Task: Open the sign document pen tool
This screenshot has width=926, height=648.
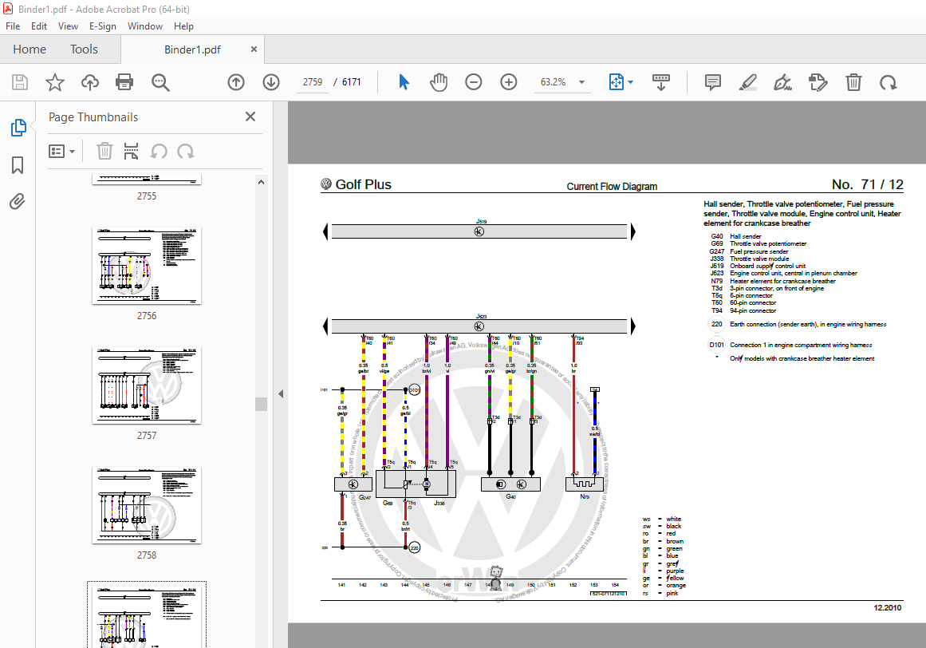Action: tap(783, 82)
